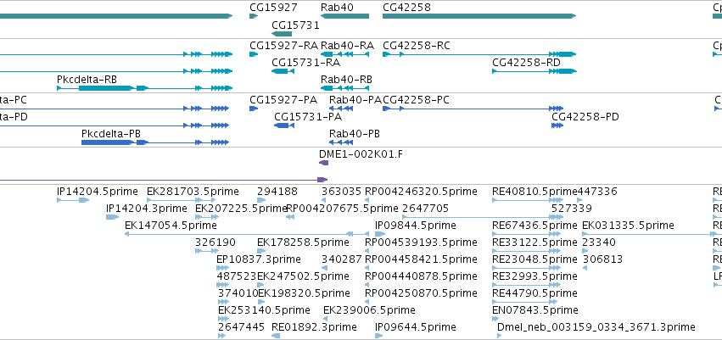Screen dimensions: 722x340
Task: Select EST RE32993.5prime
Action: point(535,276)
